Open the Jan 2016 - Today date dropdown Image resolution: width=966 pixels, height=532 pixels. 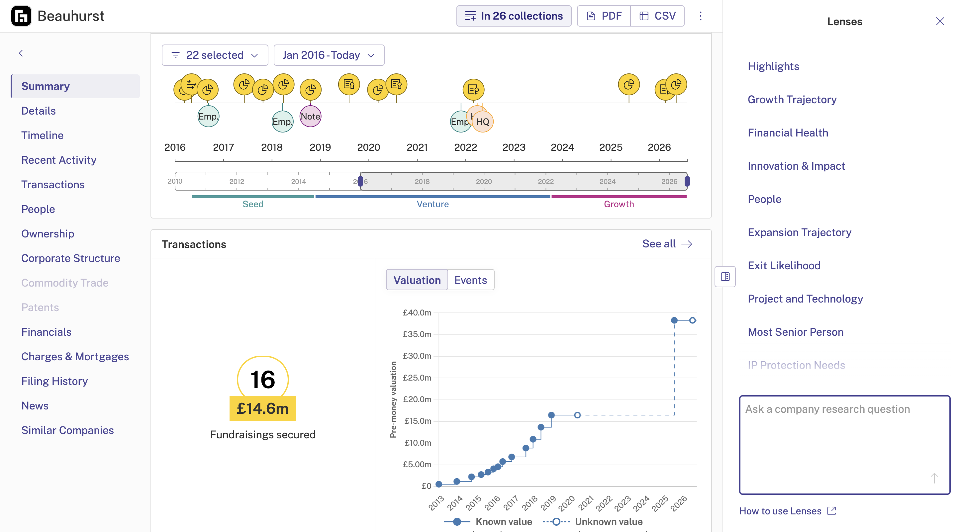(329, 55)
